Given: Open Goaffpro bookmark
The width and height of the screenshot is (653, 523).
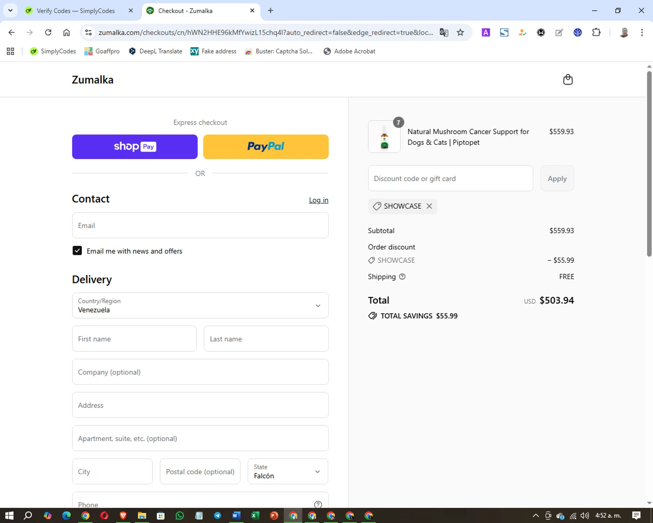Looking at the screenshot, I should pyautogui.click(x=102, y=51).
